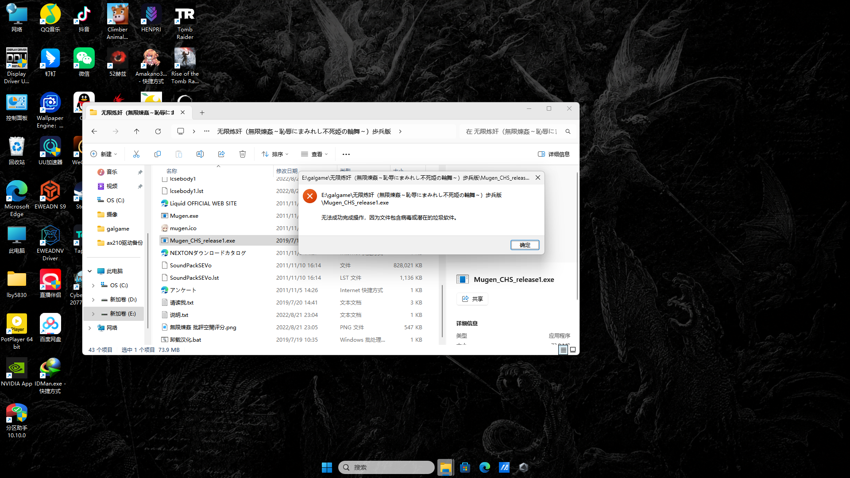Open a new Explorer tab with plus

[202, 113]
